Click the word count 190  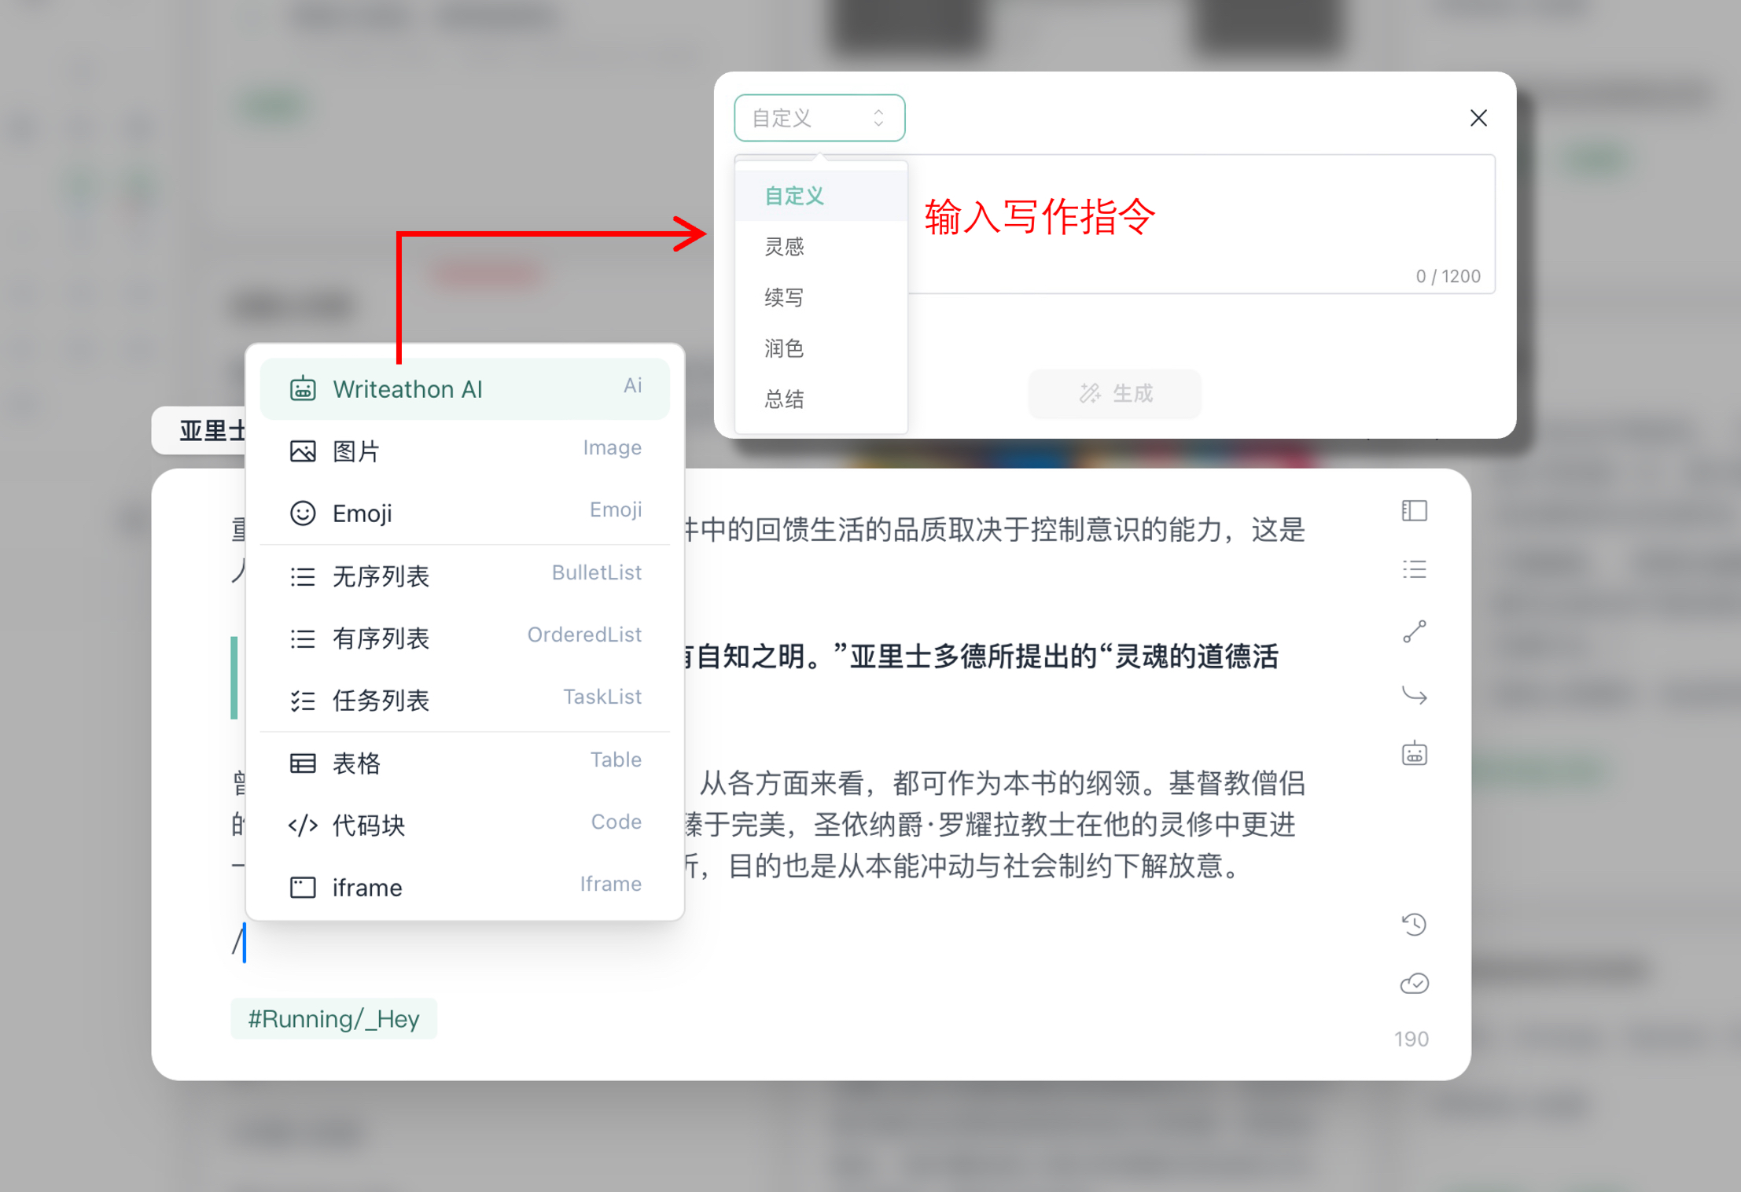(x=1412, y=1039)
